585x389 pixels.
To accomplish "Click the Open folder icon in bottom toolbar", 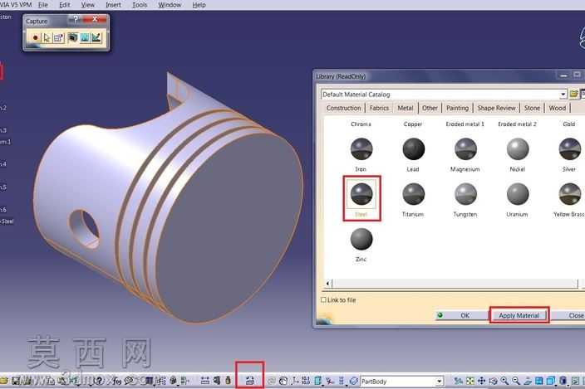I will tap(3, 381).
